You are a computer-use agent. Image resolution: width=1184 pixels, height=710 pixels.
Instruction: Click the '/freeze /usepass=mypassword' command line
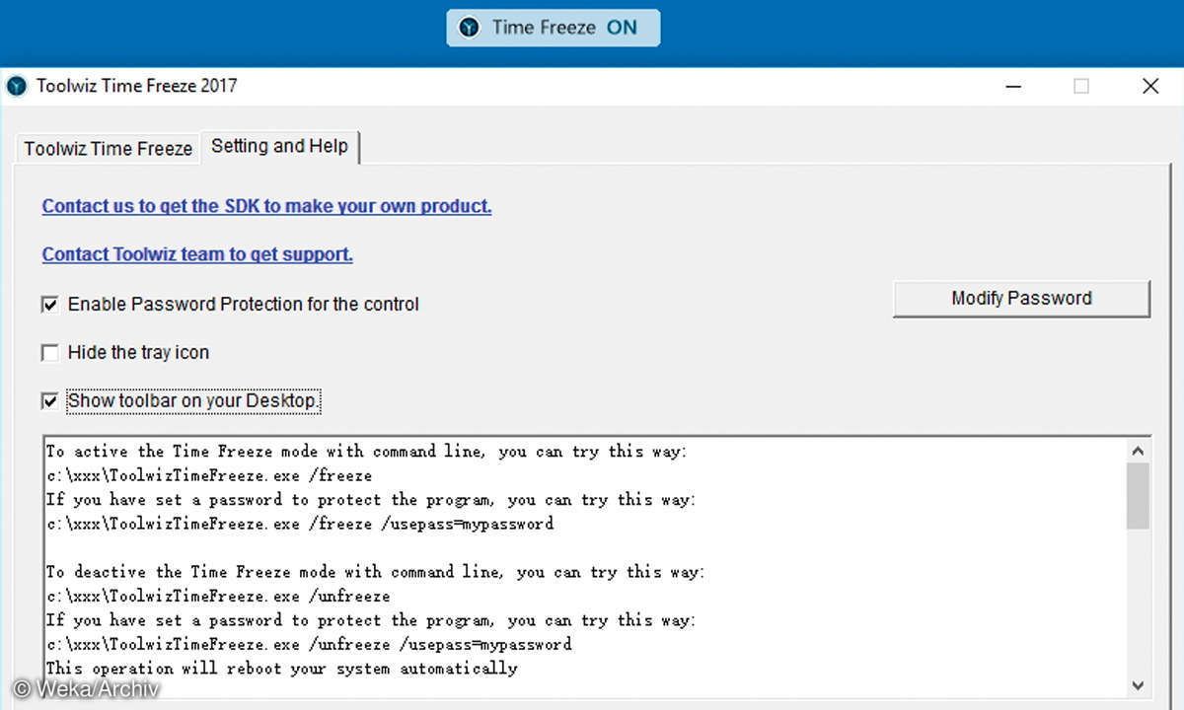click(300, 524)
